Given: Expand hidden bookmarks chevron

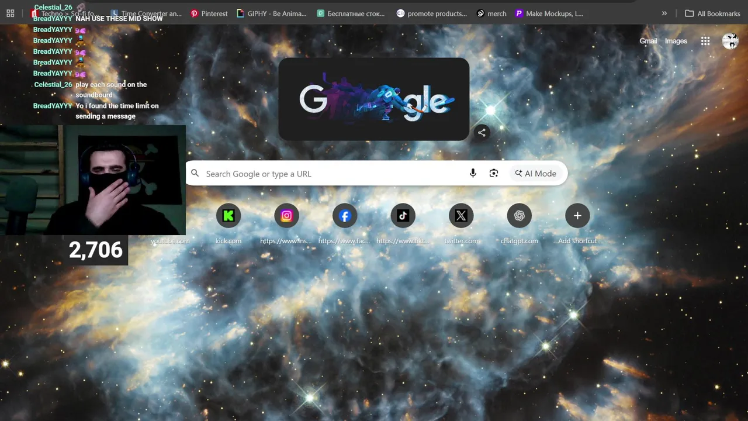Looking at the screenshot, I should 664,13.
